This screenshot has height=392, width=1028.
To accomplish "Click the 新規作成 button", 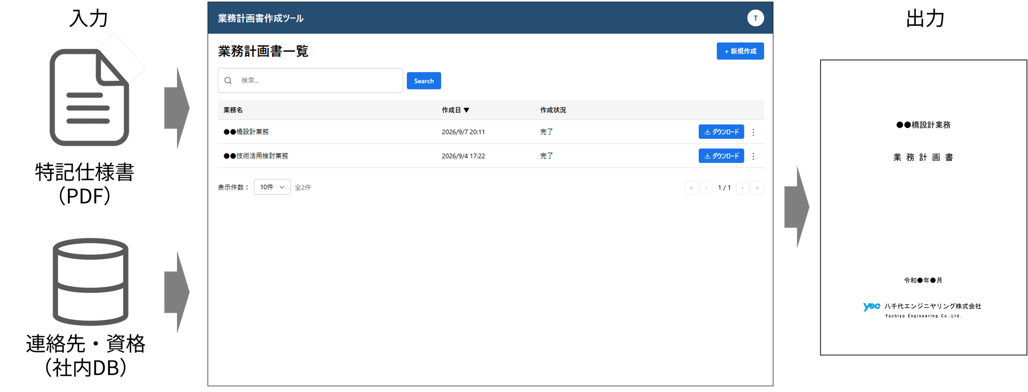I will coord(740,51).
